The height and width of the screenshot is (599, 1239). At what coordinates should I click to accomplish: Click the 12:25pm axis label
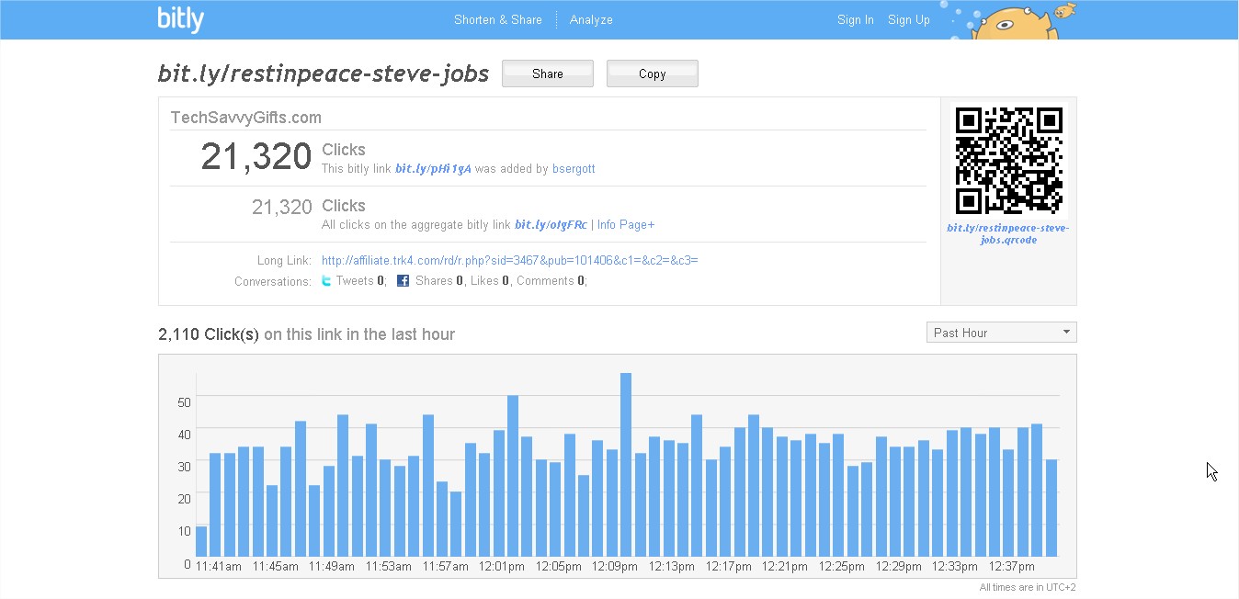point(842,567)
